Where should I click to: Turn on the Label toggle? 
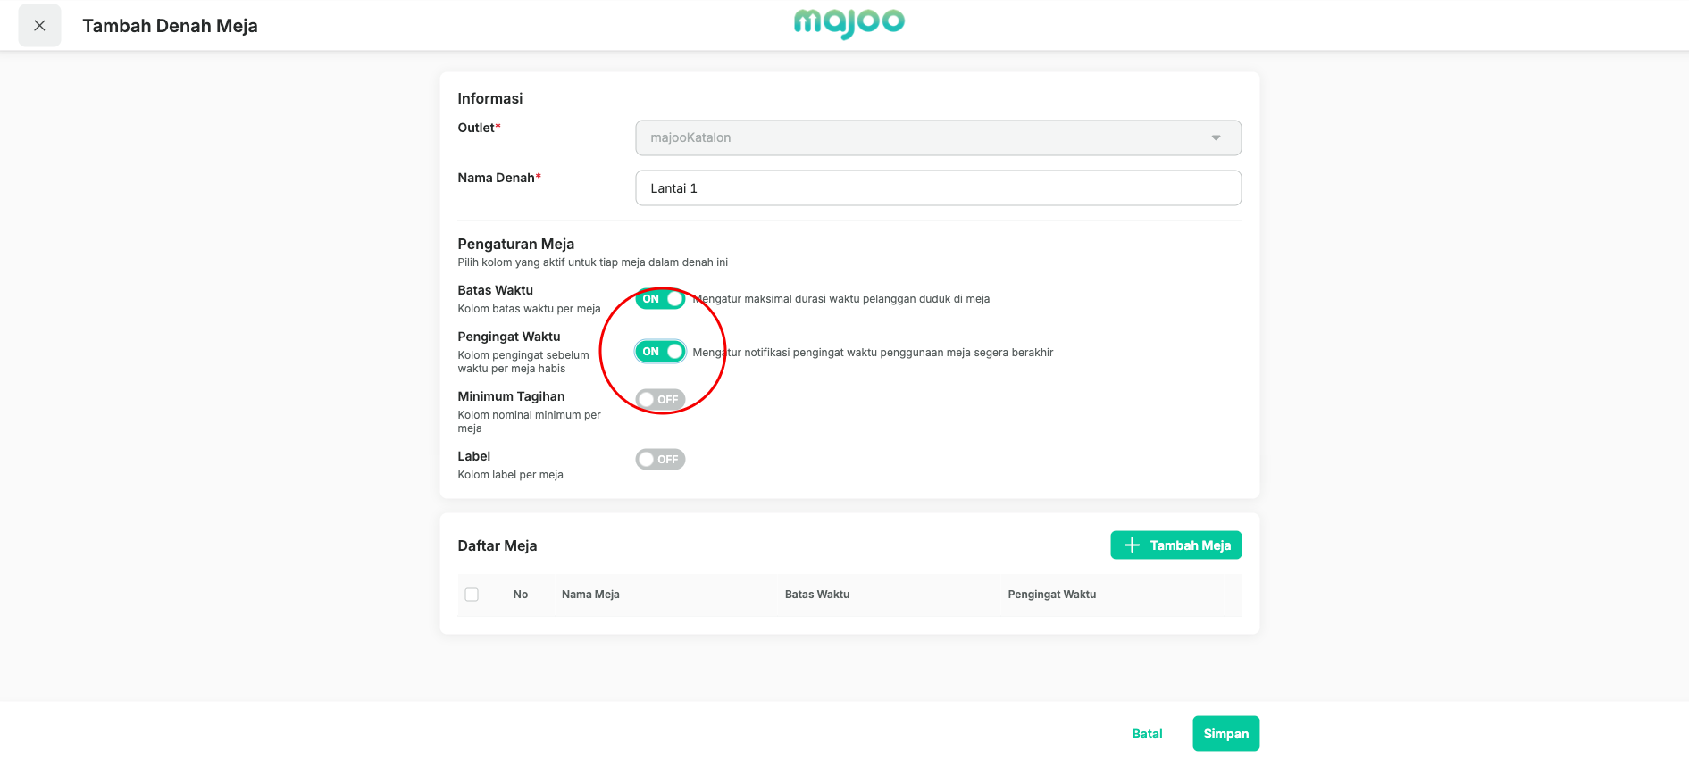point(661,459)
